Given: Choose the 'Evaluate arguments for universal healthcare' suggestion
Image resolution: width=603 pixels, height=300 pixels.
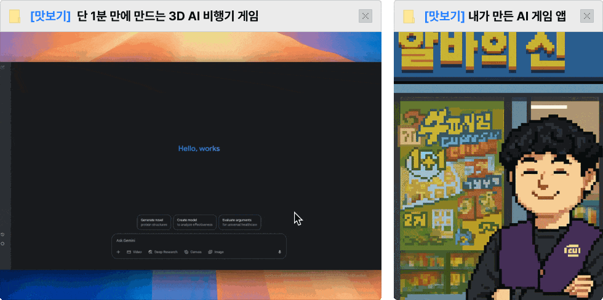Looking at the screenshot, I should (x=239, y=223).
